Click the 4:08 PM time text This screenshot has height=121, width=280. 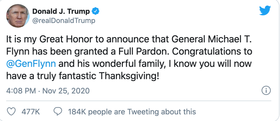click(x=21, y=91)
